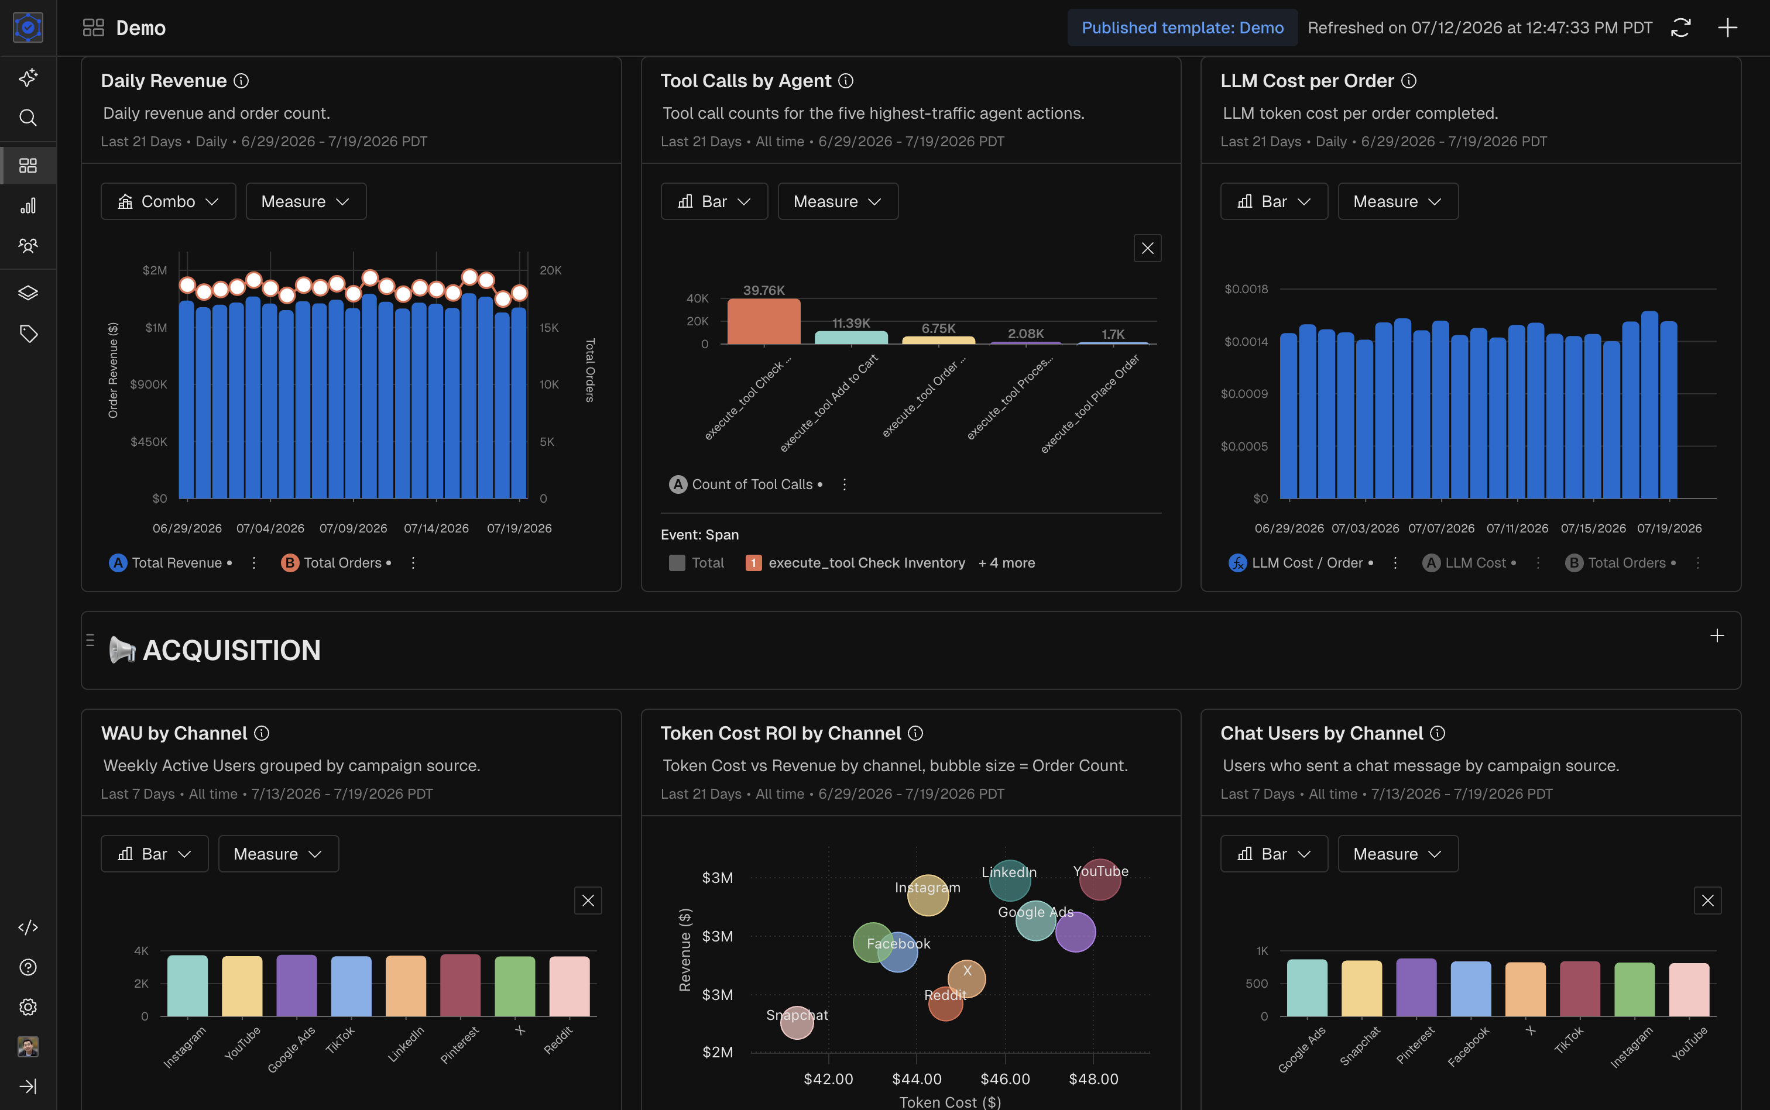Toggle the LLM Cost / Order series

pyautogui.click(x=1301, y=563)
